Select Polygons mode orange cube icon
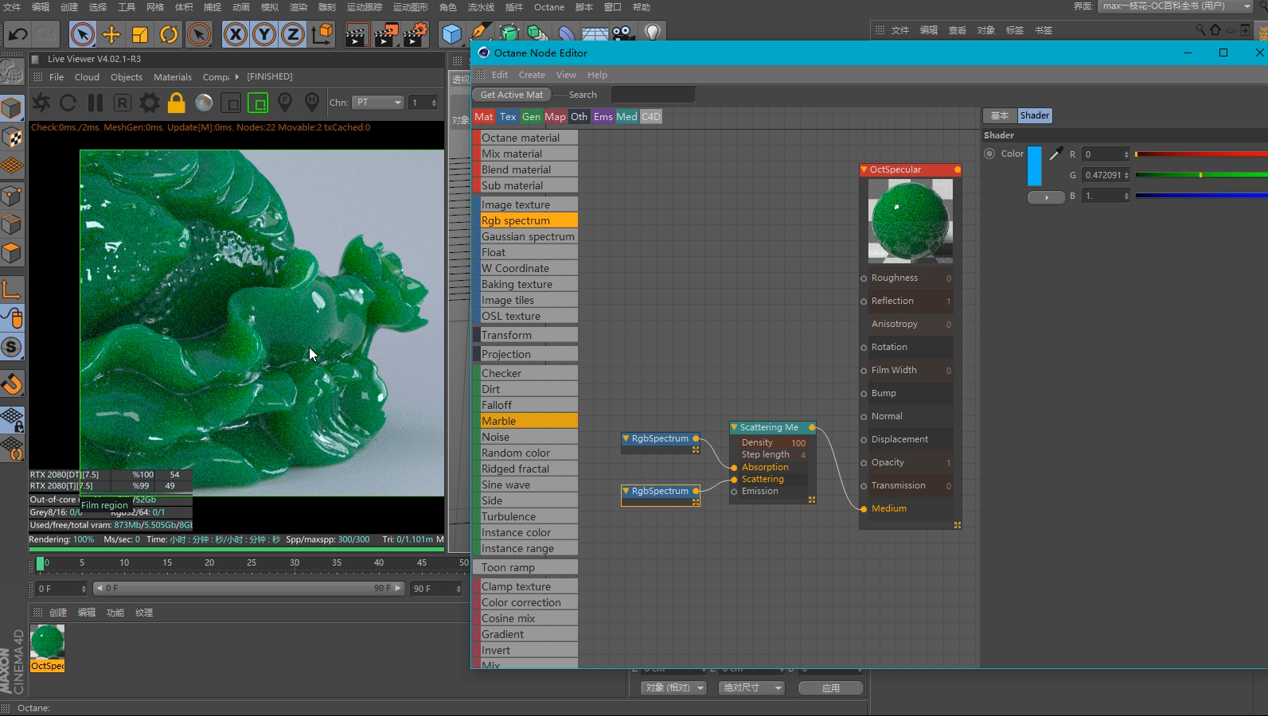 pos(12,253)
